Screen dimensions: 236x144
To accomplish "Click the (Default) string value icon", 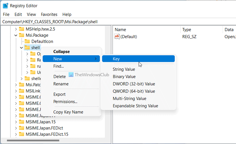I will [117, 36].
